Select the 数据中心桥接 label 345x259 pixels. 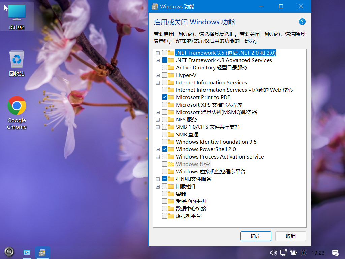(x=191, y=208)
